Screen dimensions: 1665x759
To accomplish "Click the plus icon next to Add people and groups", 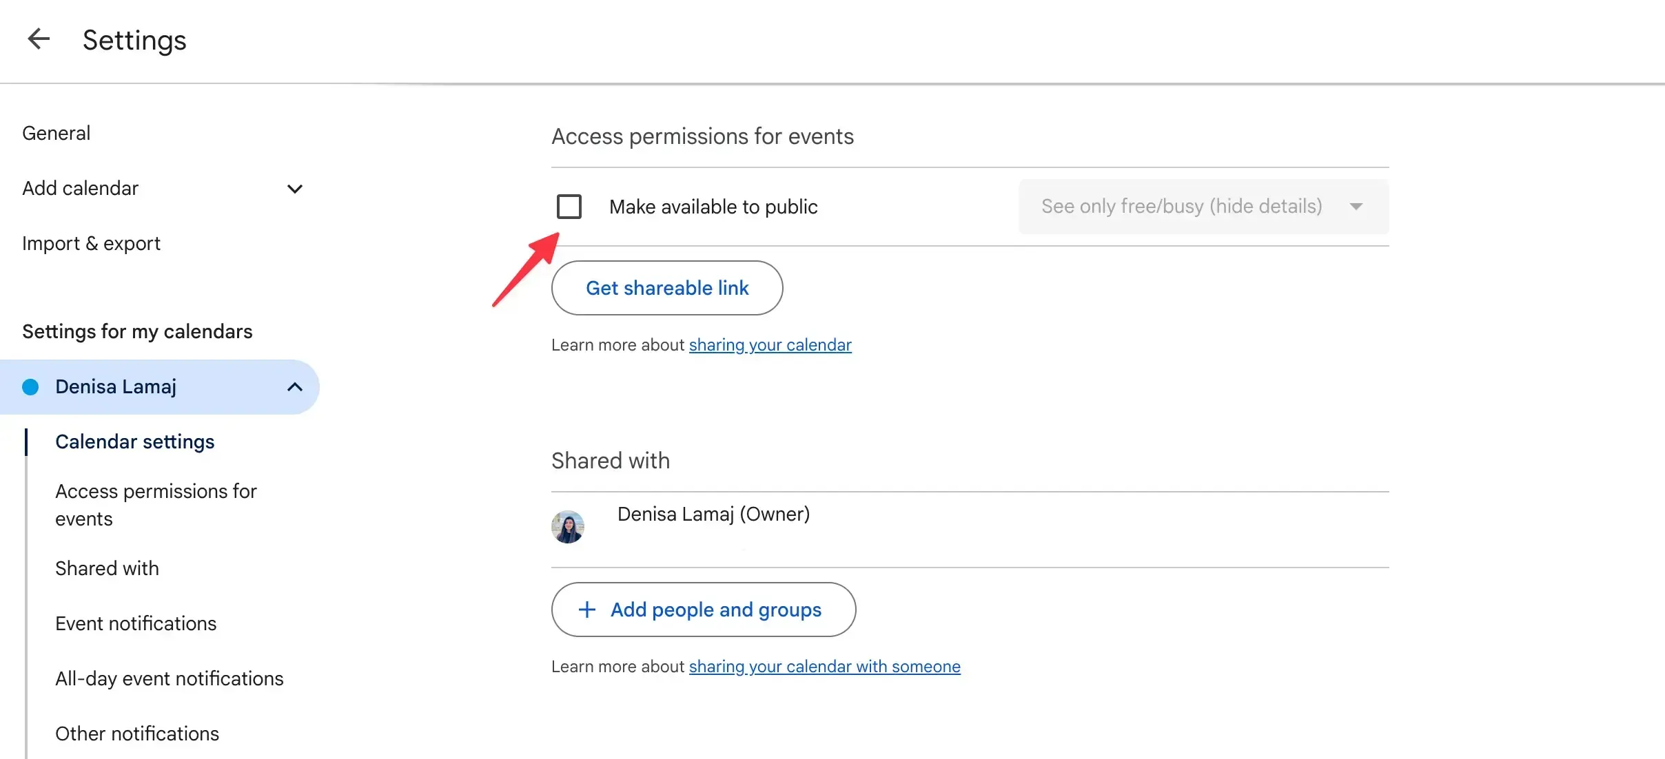I will tap(586, 609).
